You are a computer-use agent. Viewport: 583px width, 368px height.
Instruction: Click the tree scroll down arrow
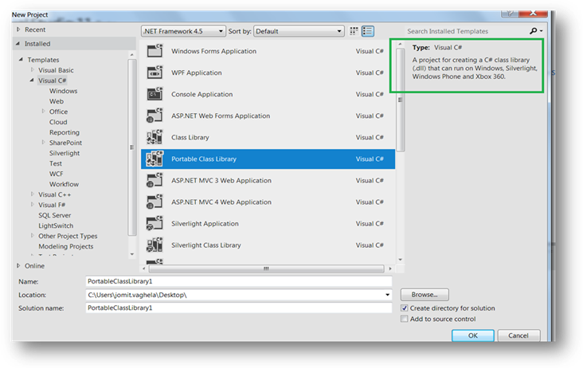pos(132,254)
